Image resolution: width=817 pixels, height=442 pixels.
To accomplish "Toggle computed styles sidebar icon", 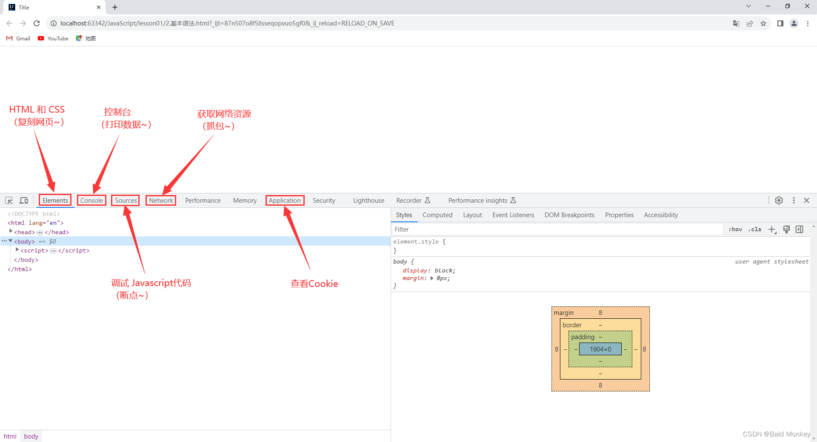I will pyautogui.click(x=800, y=229).
